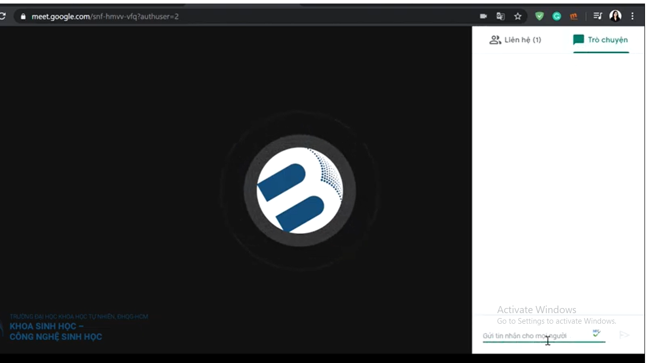
Task: Open the orange m extension icon
Action: pos(573,16)
